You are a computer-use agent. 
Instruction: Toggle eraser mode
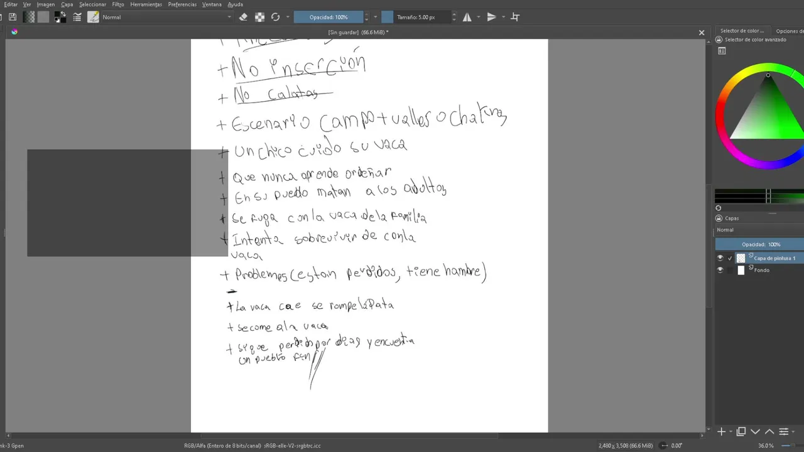(x=244, y=17)
